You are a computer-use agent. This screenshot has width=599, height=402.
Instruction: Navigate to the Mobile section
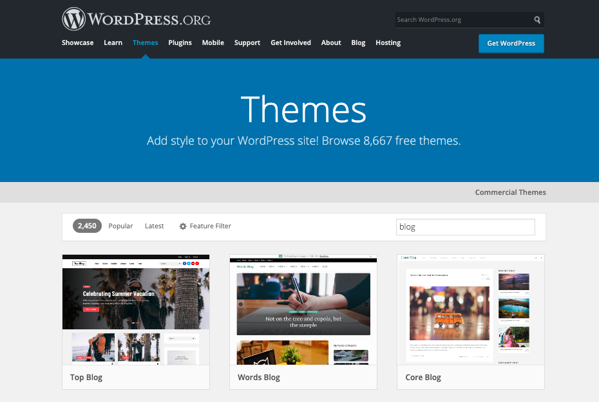point(213,43)
